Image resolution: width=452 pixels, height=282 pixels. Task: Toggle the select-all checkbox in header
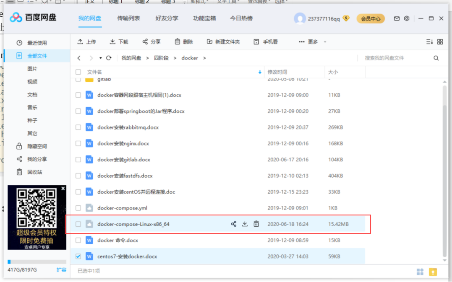click(78, 72)
